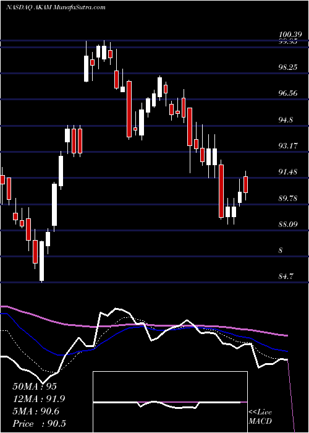
Task: Click the 5MA : 90.6 reading
Action: pos(36,411)
